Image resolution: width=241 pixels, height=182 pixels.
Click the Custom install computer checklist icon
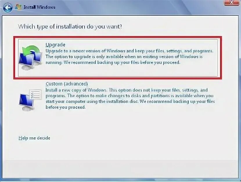pos(30,100)
